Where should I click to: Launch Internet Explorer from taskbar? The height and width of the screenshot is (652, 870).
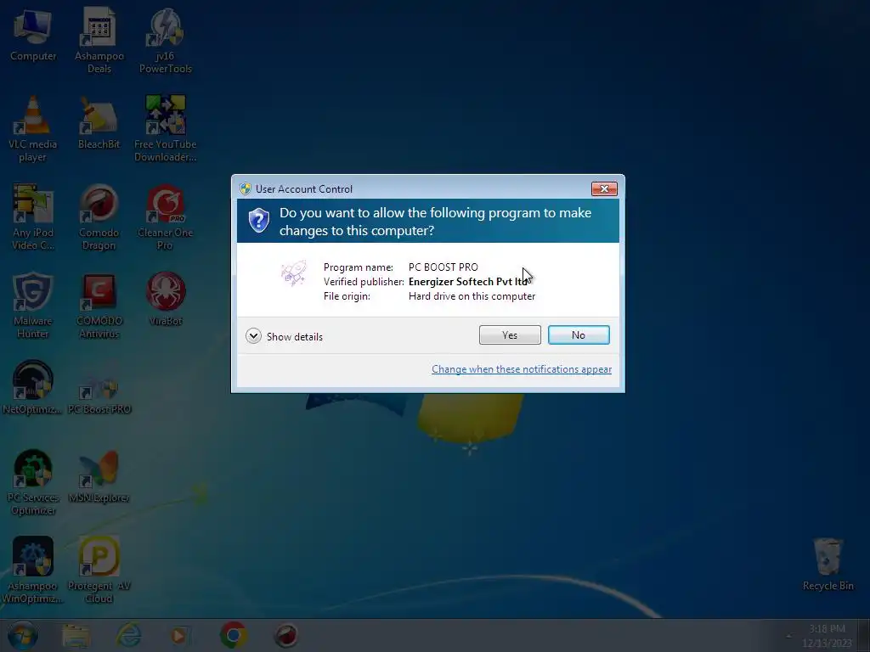[128, 635]
